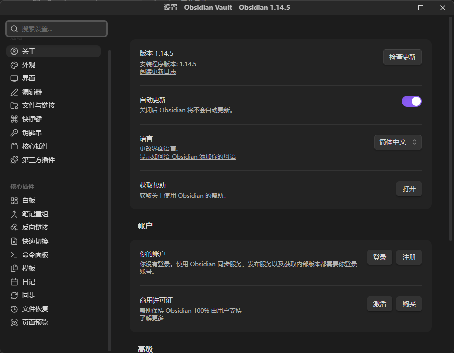This screenshot has width=454, height=353.
Task: Click 购买 commercial license button
Action: [x=409, y=304]
